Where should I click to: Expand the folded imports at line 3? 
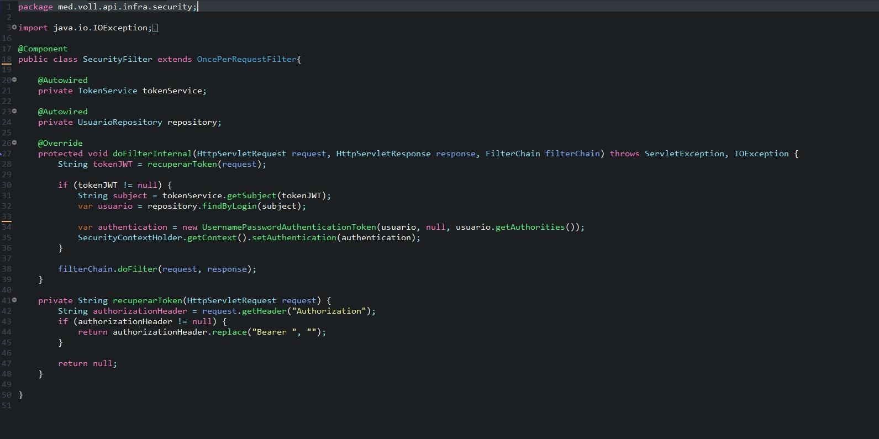coord(14,27)
